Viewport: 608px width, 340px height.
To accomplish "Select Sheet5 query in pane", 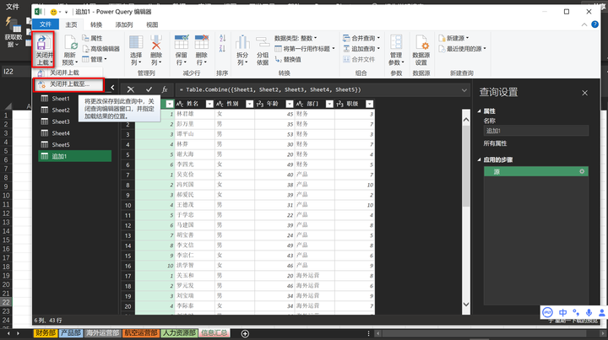I will [x=74, y=145].
